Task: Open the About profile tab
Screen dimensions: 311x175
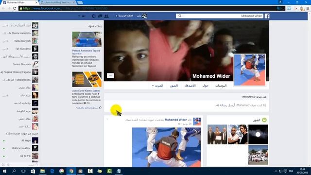Action: point(205,86)
